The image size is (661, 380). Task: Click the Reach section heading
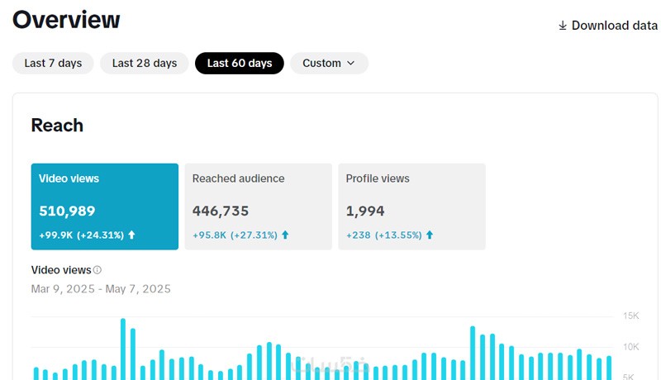click(57, 126)
